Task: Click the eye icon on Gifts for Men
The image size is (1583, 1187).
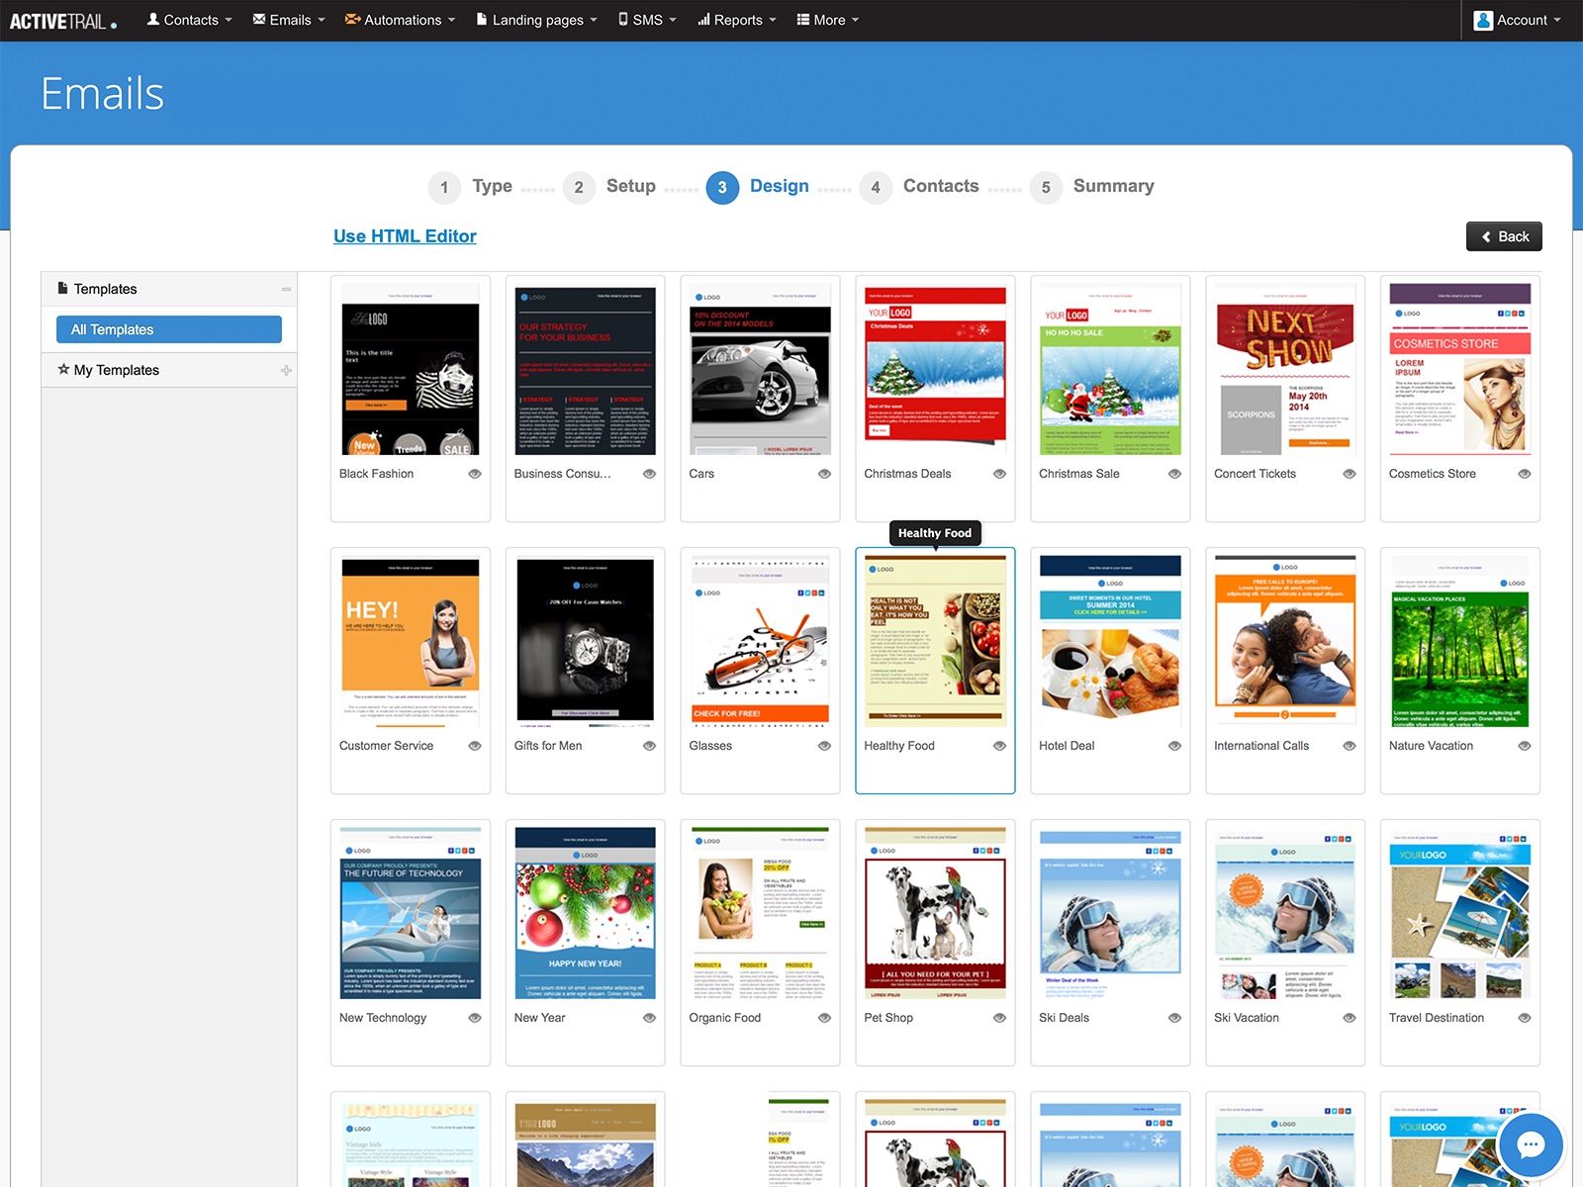Action: tap(650, 746)
